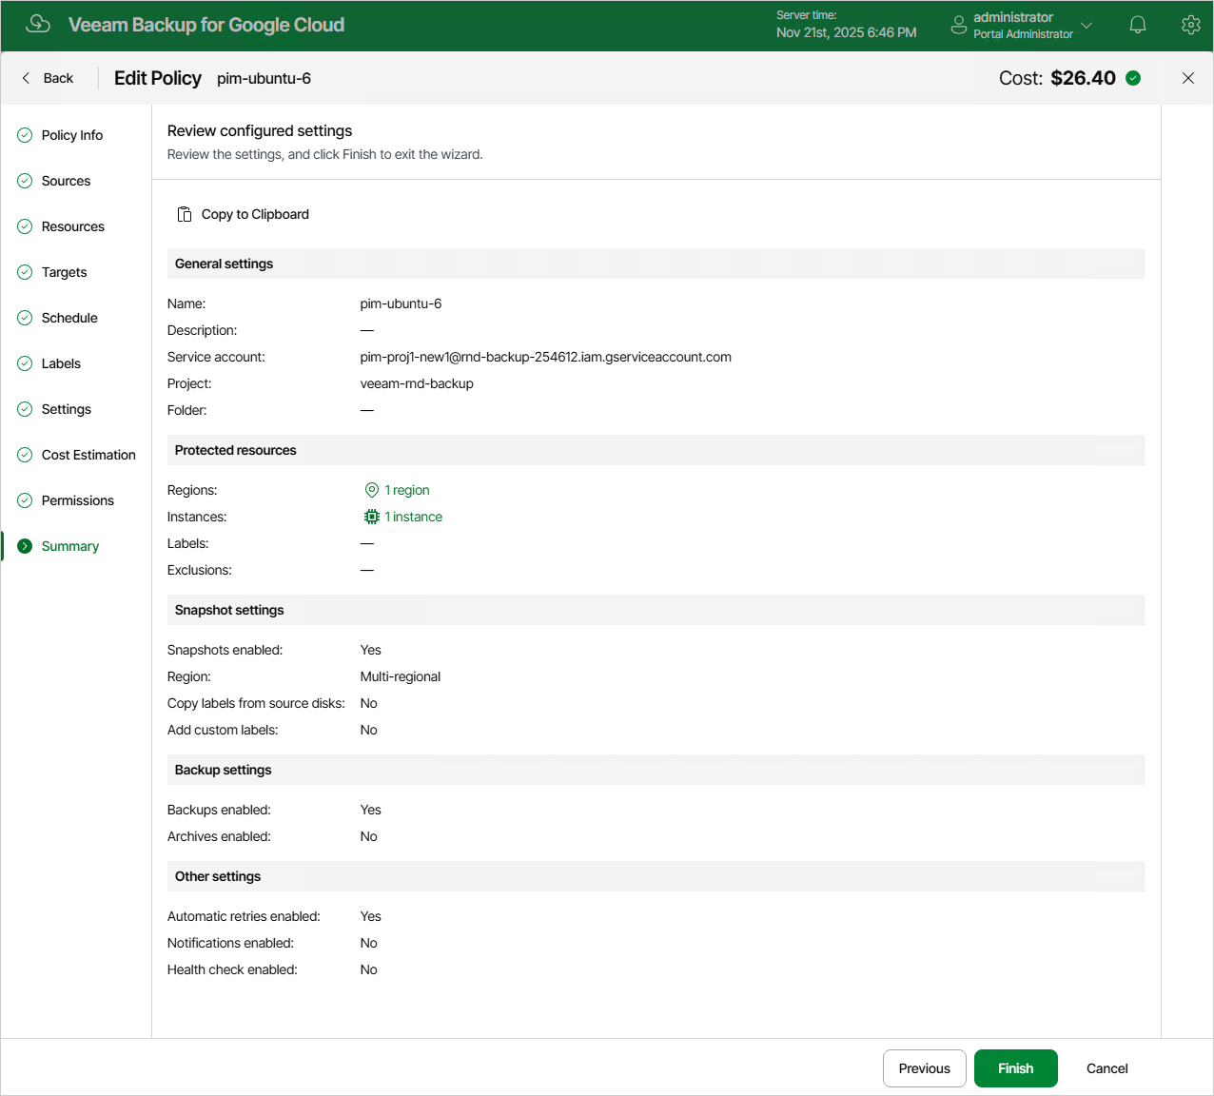This screenshot has height=1096, width=1214.
Task: Open the configuration gear icon
Action: [x=1191, y=26]
